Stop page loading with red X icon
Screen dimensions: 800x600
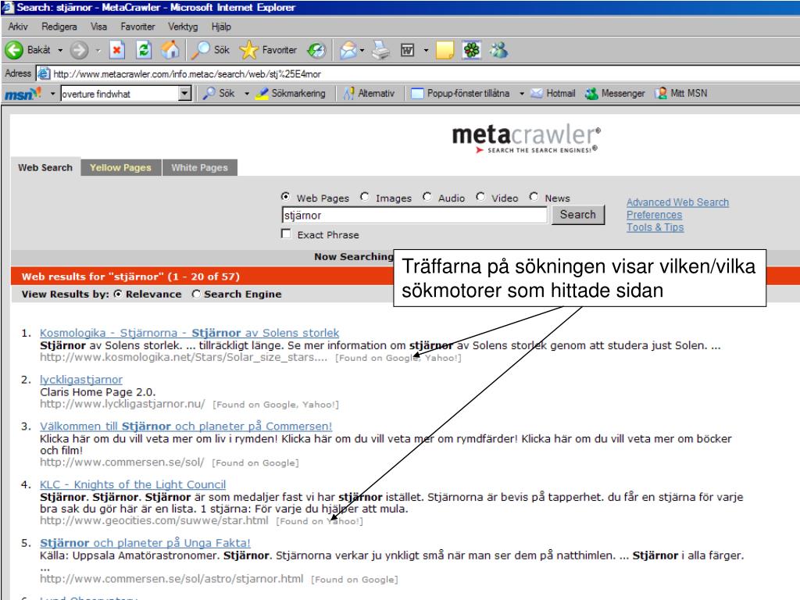pos(117,50)
